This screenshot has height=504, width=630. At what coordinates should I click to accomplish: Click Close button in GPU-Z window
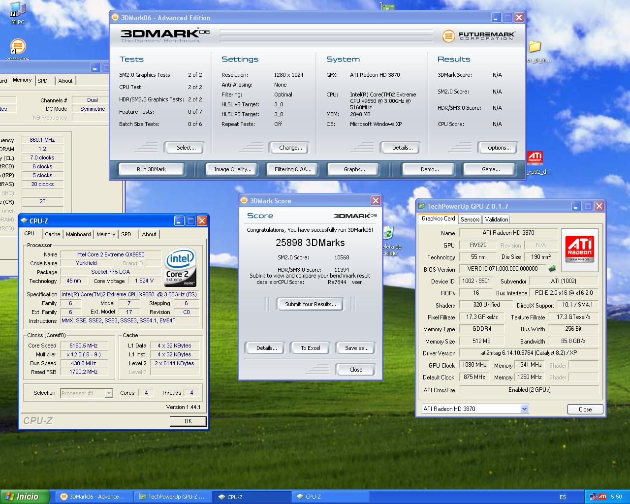tap(585, 409)
